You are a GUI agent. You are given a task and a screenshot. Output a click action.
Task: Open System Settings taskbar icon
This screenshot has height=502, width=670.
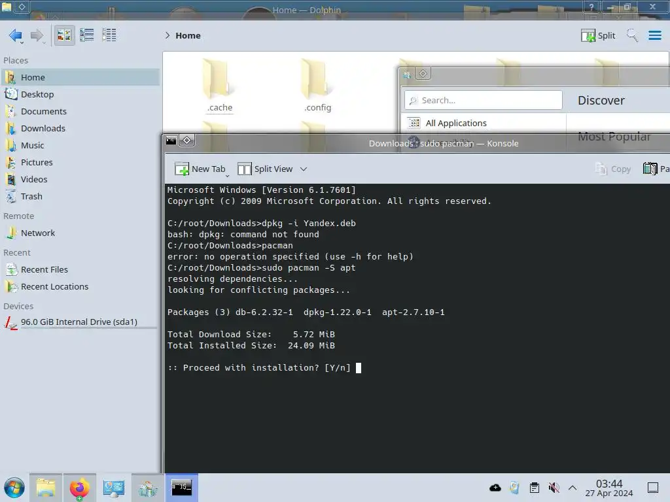[114, 488]
